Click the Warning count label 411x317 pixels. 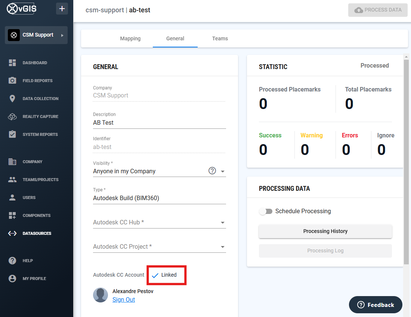311,135
